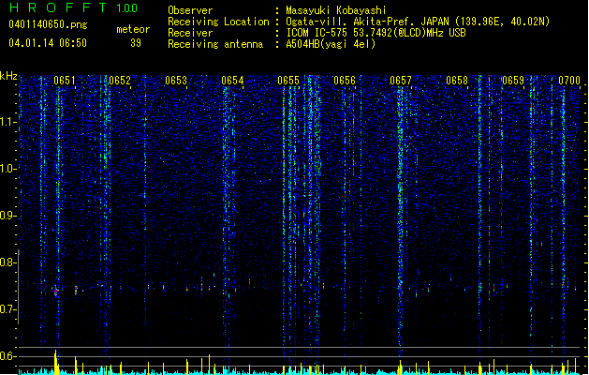Click time marker 0651
The width and height of the screenshot is (589, 375).
65,81
